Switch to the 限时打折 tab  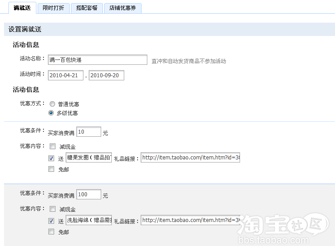[x=53, y=8]
